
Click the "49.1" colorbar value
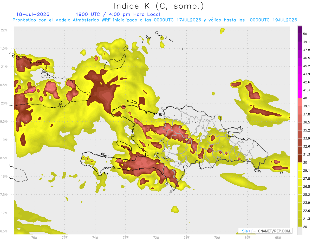307,42
